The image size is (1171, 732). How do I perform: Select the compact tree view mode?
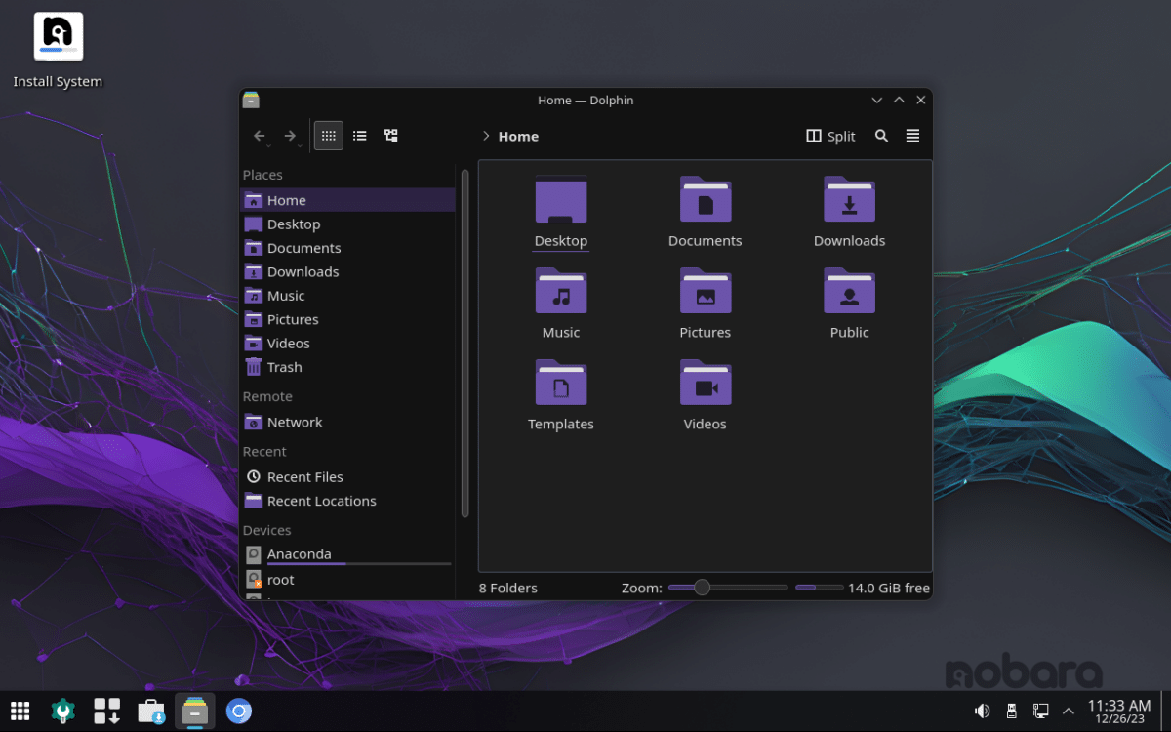390,136
